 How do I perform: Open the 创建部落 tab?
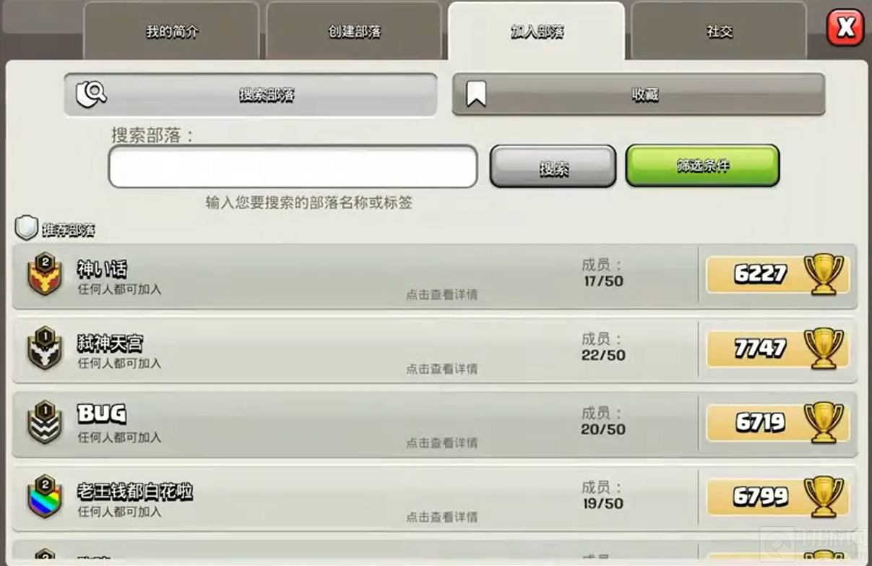(354, 32)
